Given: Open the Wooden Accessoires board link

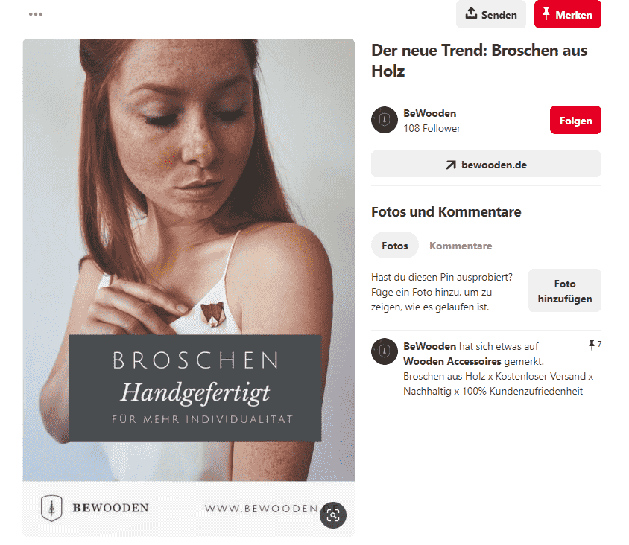Looking at the screenshot, I should pyautogui.click(x=452, y=361).
